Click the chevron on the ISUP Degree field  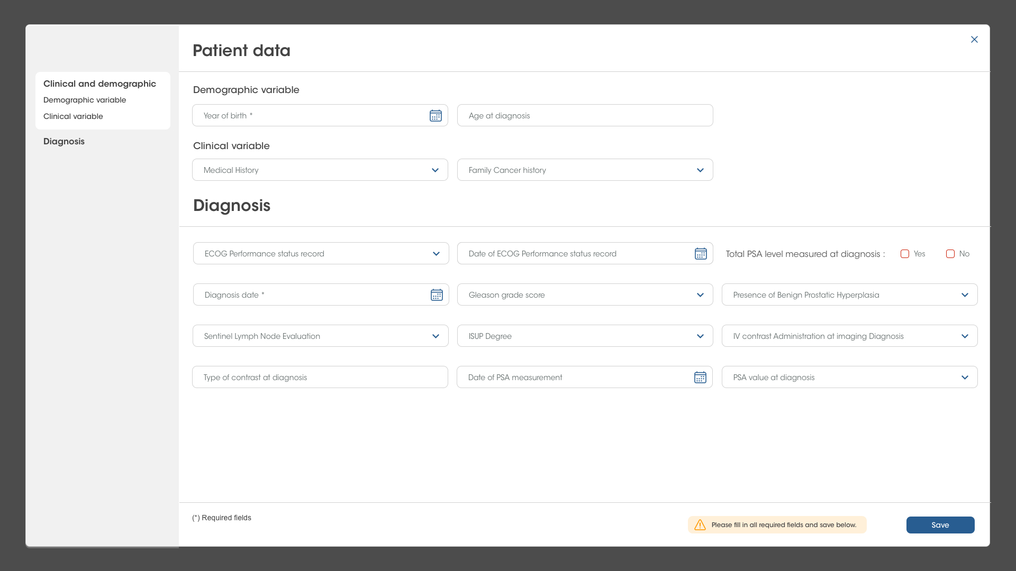pyautogui.click(x=700, y=336)
